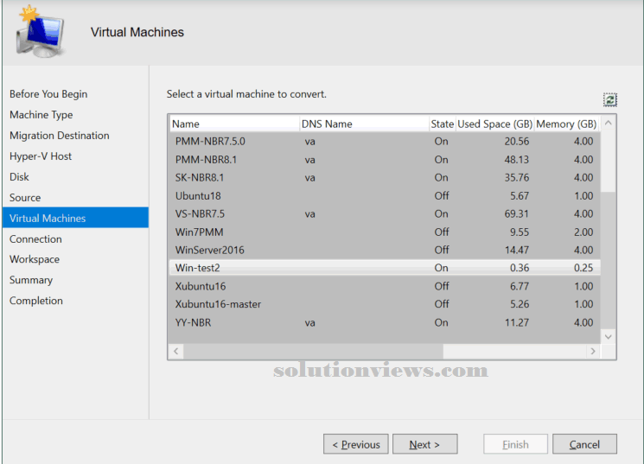Viewport: 644px width, 464px height.
Task: Open the Summary step
Action: [31, 280]
